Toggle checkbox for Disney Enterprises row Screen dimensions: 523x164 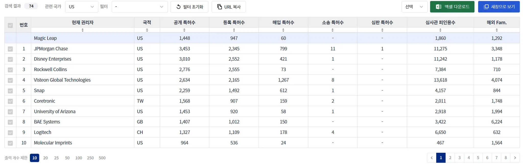click(10, 59)
